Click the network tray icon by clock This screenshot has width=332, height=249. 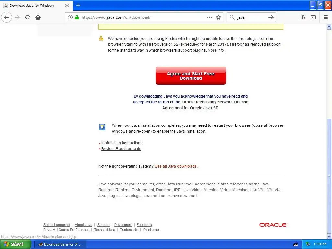point(308,244)
